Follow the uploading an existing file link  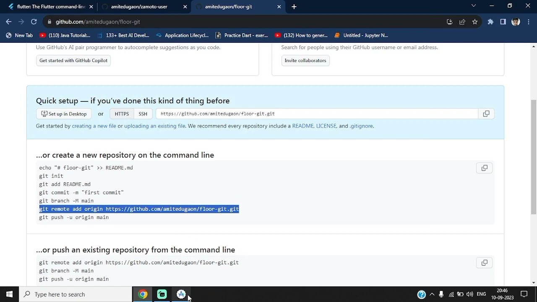click(x=155, y=126)
